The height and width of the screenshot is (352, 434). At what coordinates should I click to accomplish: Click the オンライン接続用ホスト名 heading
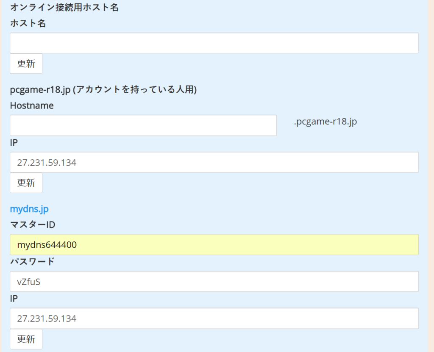[x=64, y=7]
